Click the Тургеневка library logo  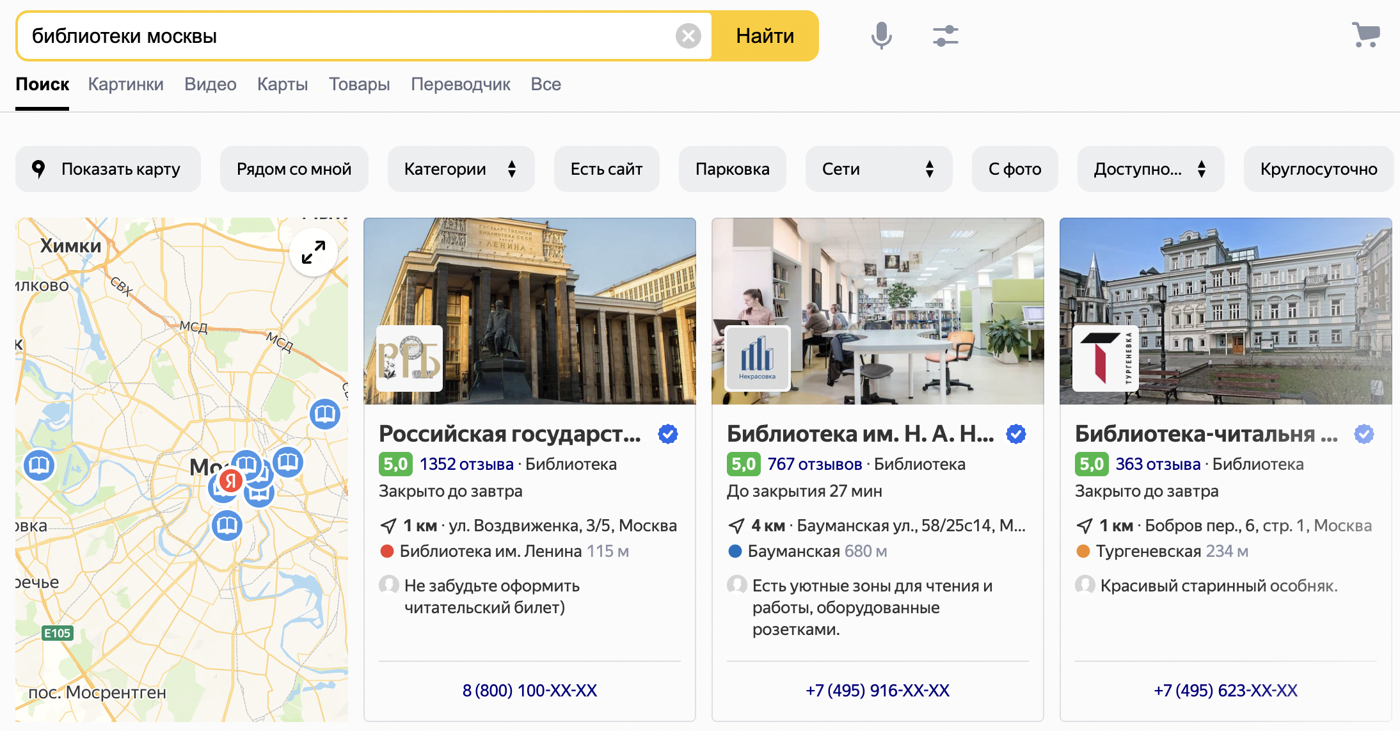(1106, 358)
